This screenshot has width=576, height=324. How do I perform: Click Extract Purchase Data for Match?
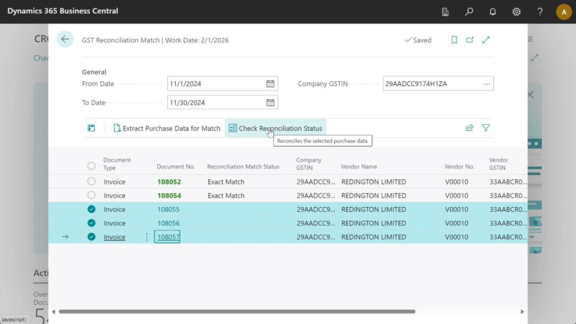point(166,128)
